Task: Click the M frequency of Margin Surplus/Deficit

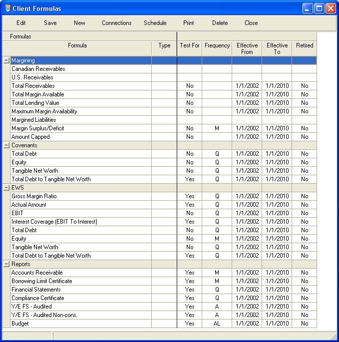Action: tap(217, 128)
